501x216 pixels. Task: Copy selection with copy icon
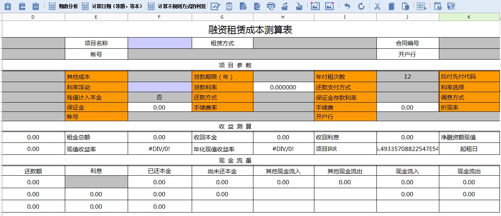click(391, 6)
